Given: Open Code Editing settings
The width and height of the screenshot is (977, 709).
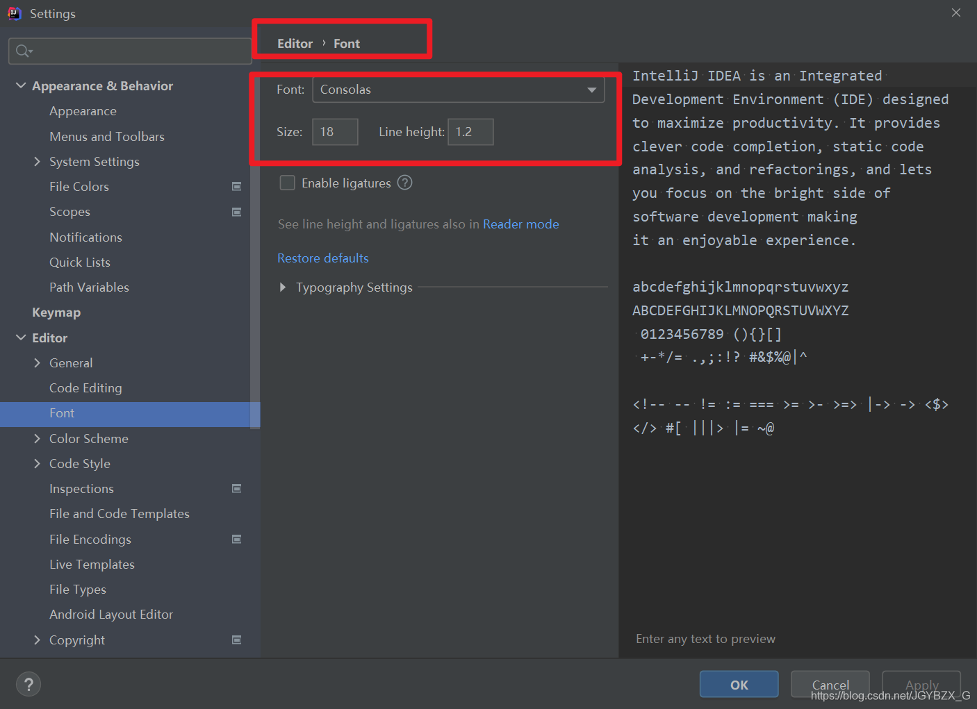Looking at the screenshot, I should click(85, 388).
